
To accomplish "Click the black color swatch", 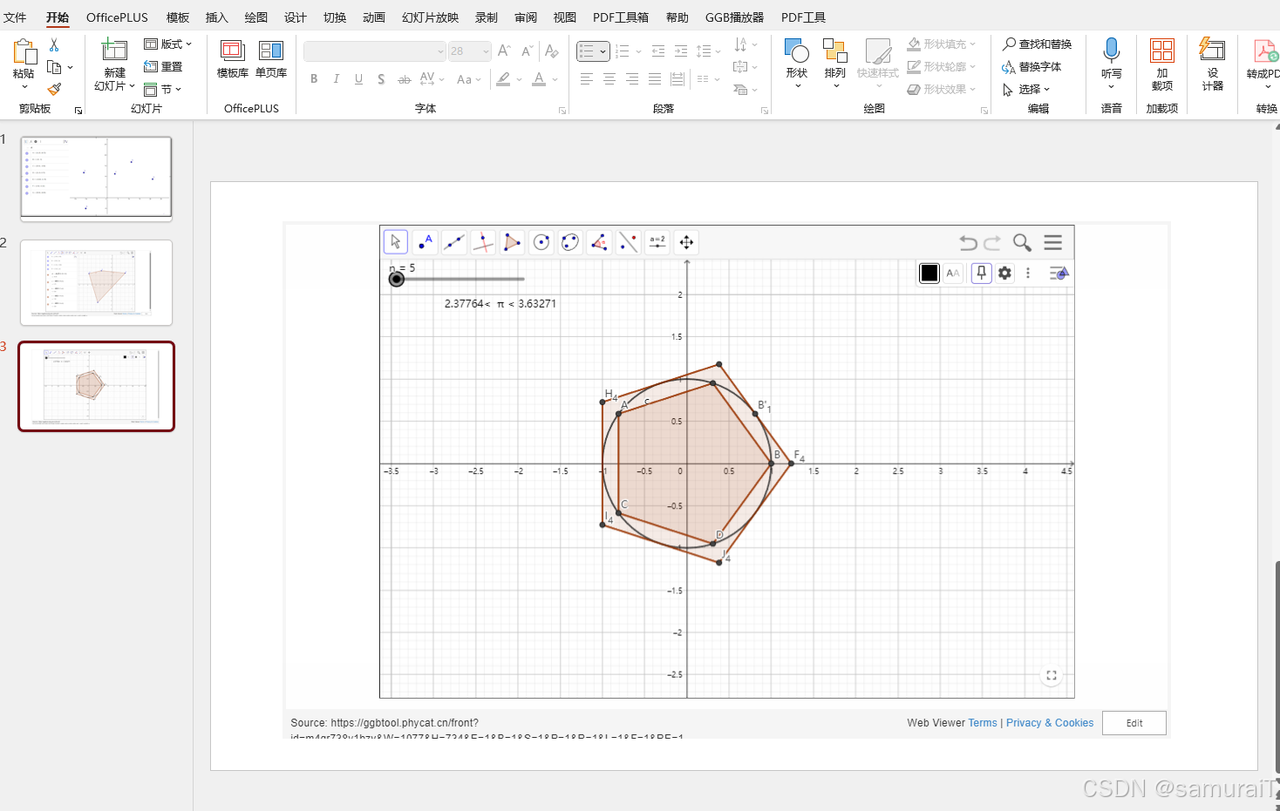I will coord(929,273).
